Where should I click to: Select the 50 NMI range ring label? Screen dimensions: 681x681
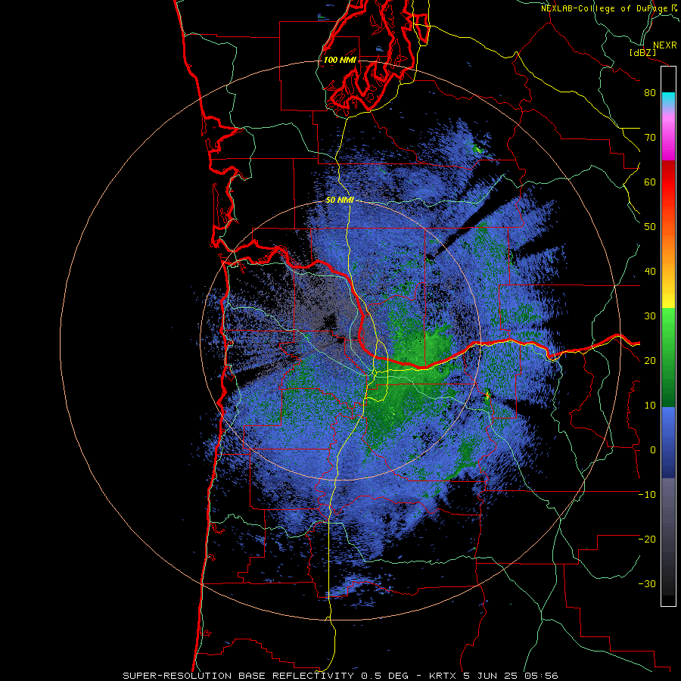click(x=340, y=201)
